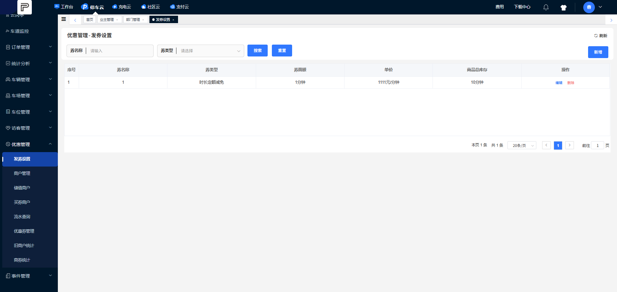Open the user account dropdown arrow
617x292 pixels.
point(600,7)
